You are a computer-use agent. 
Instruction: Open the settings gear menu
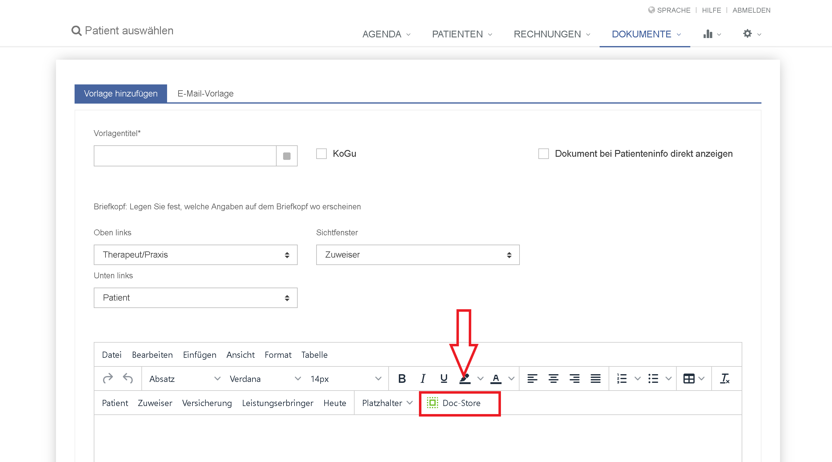point(752,34)
